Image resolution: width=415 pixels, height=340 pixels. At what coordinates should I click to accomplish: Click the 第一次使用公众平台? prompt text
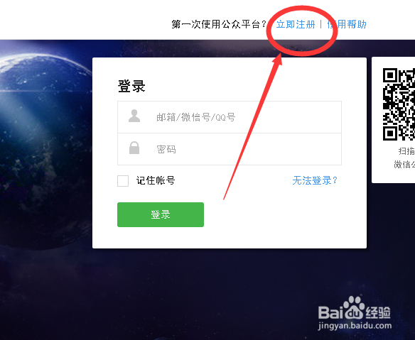click(219, 24)
